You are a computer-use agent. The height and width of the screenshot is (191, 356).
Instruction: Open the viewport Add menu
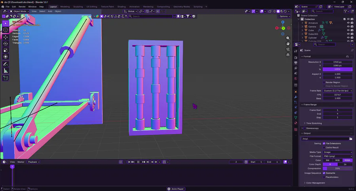pyautogui.click(x=50, y=11)
